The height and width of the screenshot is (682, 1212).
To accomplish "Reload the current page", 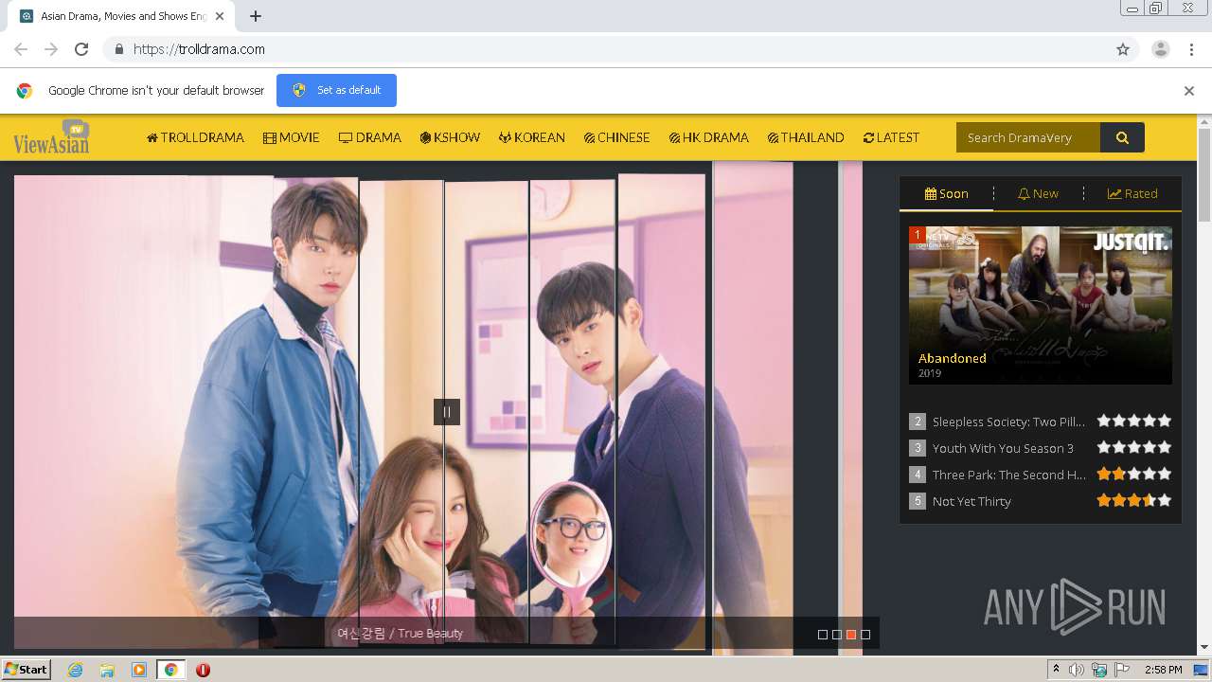I will point(81,49).
